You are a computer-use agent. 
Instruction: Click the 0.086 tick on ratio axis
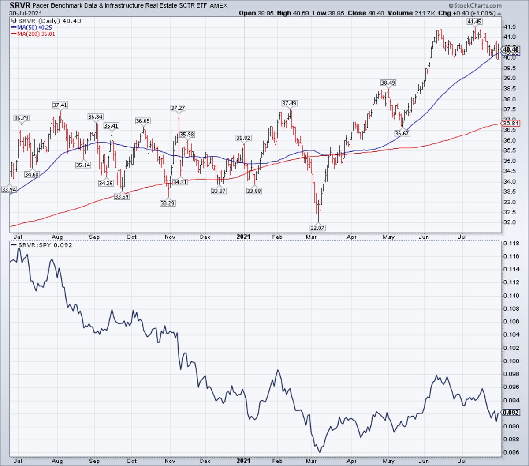pyautogui.click(x=511, y=452)
